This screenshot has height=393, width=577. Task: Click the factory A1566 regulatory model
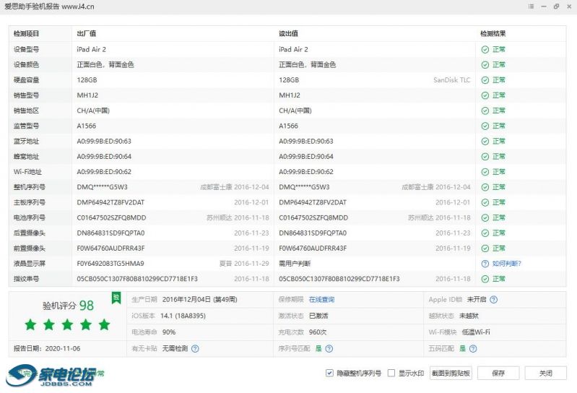click(x=87, y=126)
